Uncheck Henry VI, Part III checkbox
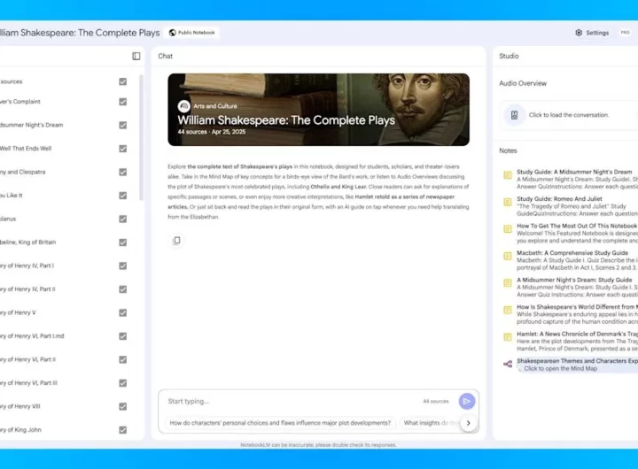This screenshot has width=638, height=469. click(x=123, y=383)
